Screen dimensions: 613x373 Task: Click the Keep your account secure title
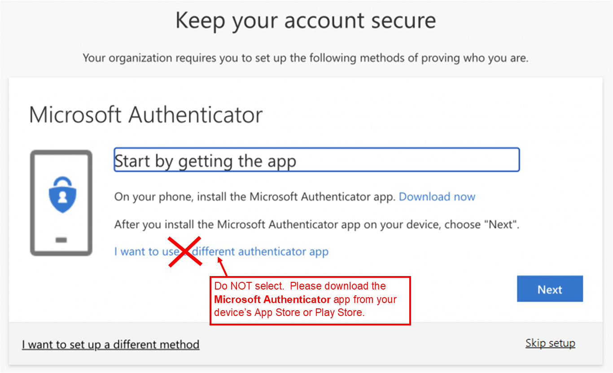point(306,20)
